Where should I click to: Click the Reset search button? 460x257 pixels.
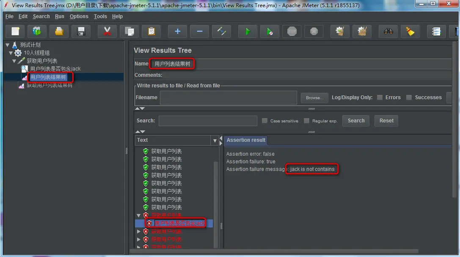[386, 121]
